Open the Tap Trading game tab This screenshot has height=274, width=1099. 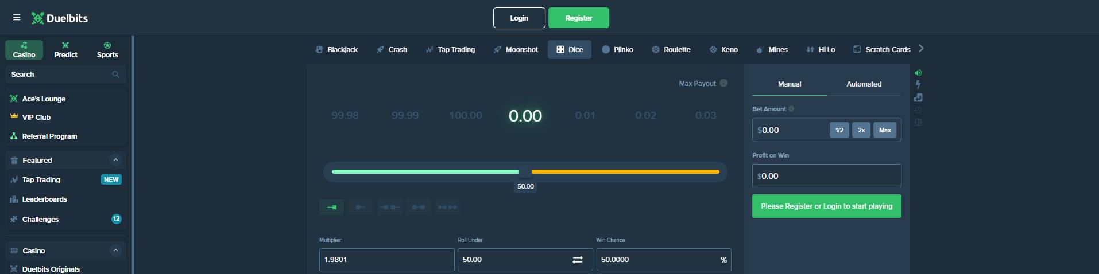pyautogui.click(x=450, y=50)
